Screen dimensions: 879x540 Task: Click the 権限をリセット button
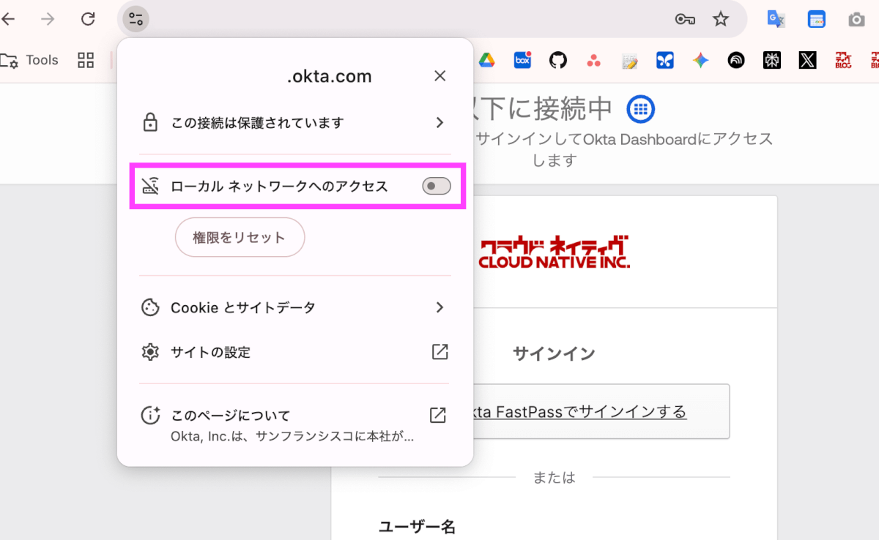(x=240, y=237)
